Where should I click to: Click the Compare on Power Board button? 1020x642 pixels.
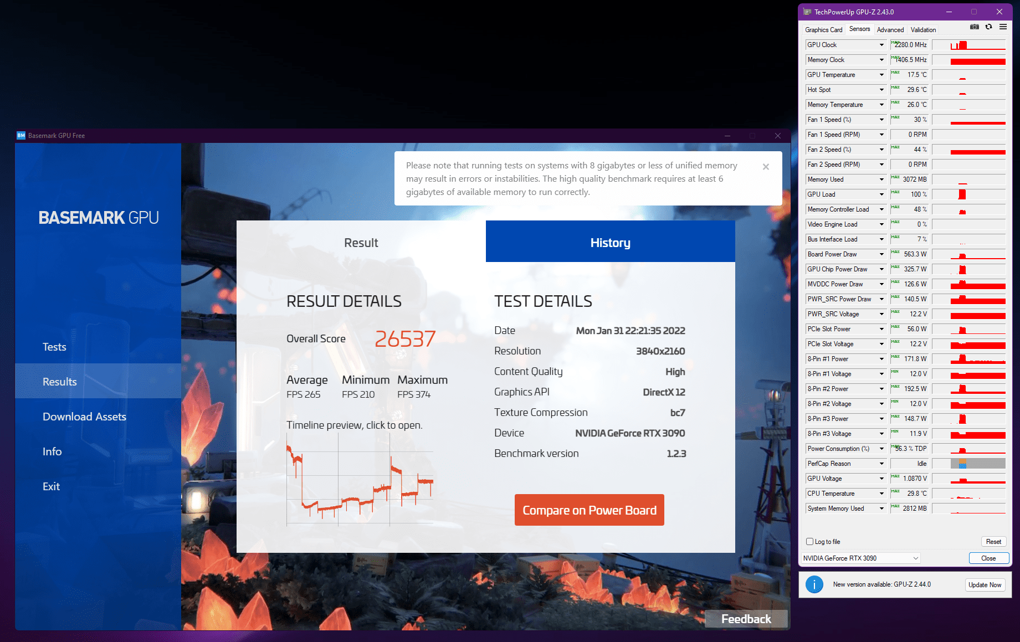coord(590,510)
